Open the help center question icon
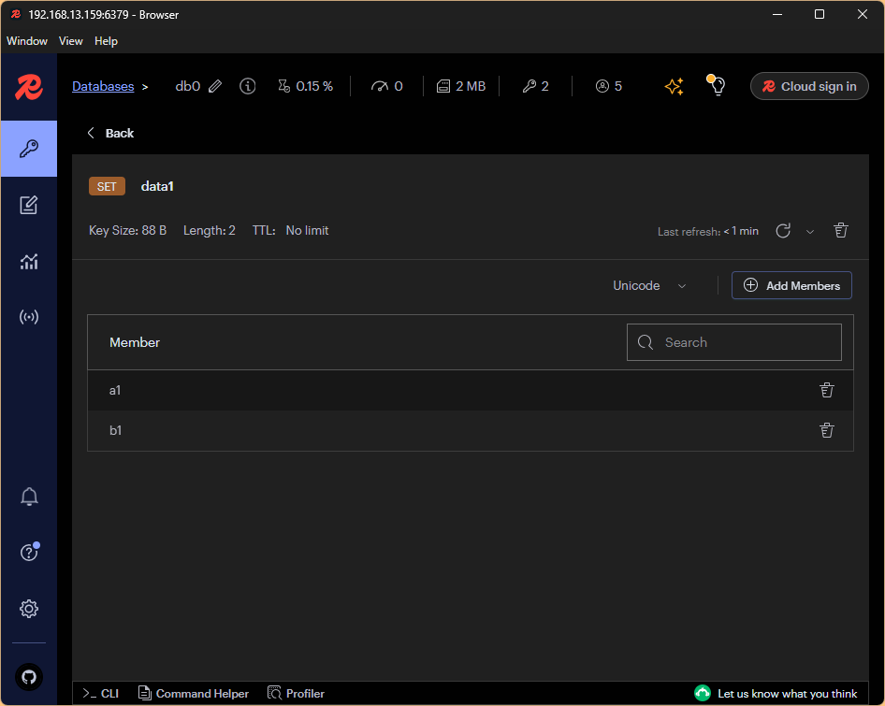Viewport: 885px width, 706px height. pos(29,552)
